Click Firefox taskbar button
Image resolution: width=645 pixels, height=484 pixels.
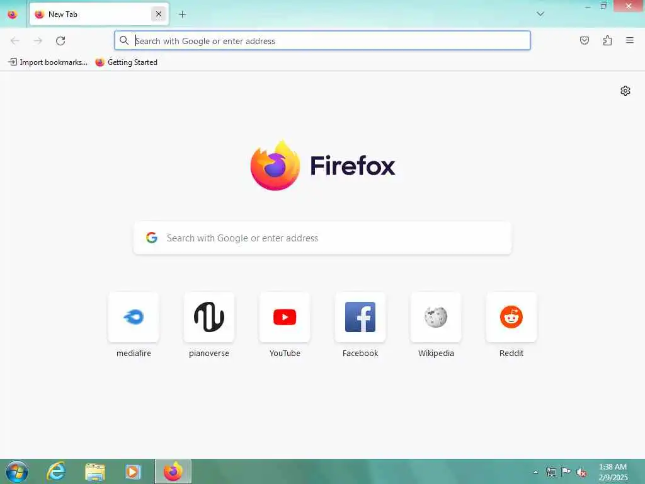click(x=173, y=471)
